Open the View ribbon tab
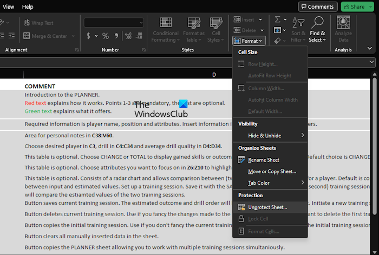379x255 pixels. pos(9,7)
